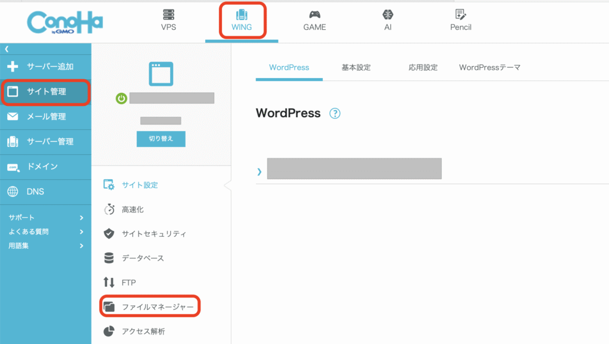Open DNS in the sidebar
The image size is (609, 344).
[x=46, y=192]
